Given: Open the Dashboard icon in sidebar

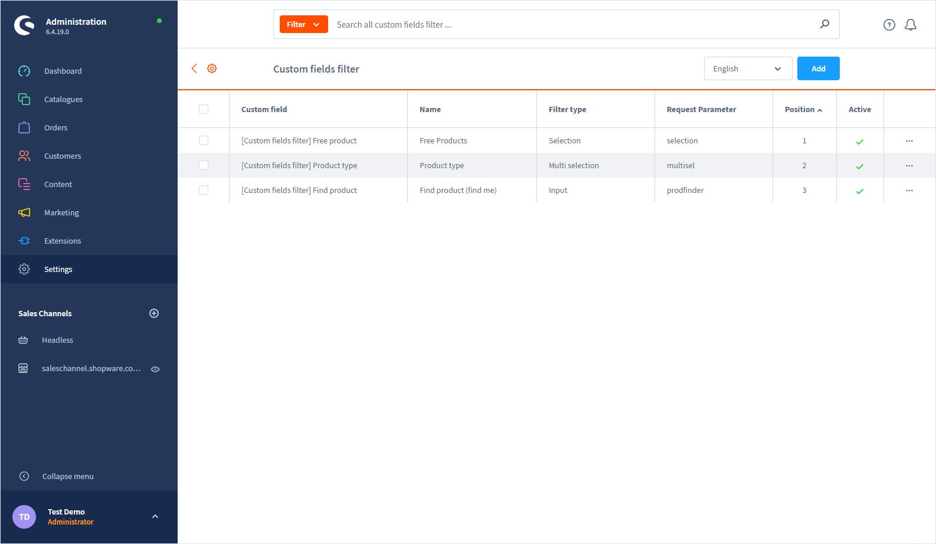Looking at the screenshot, I should point(24,71).
